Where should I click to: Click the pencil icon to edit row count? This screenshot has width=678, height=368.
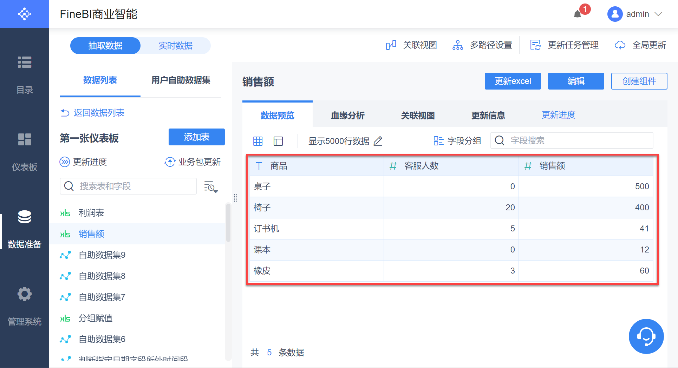pos(378,141)
